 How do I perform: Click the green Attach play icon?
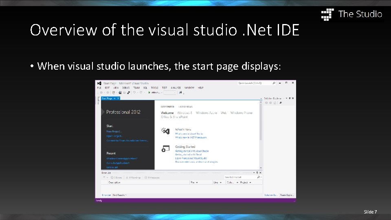(149, 92)
